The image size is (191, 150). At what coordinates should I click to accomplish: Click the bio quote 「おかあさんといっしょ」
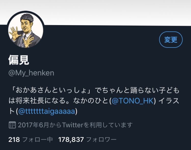(52, 91)
